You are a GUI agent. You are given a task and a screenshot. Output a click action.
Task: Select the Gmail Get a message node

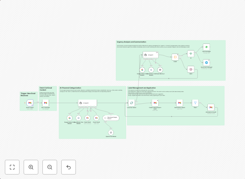point(46,103)
